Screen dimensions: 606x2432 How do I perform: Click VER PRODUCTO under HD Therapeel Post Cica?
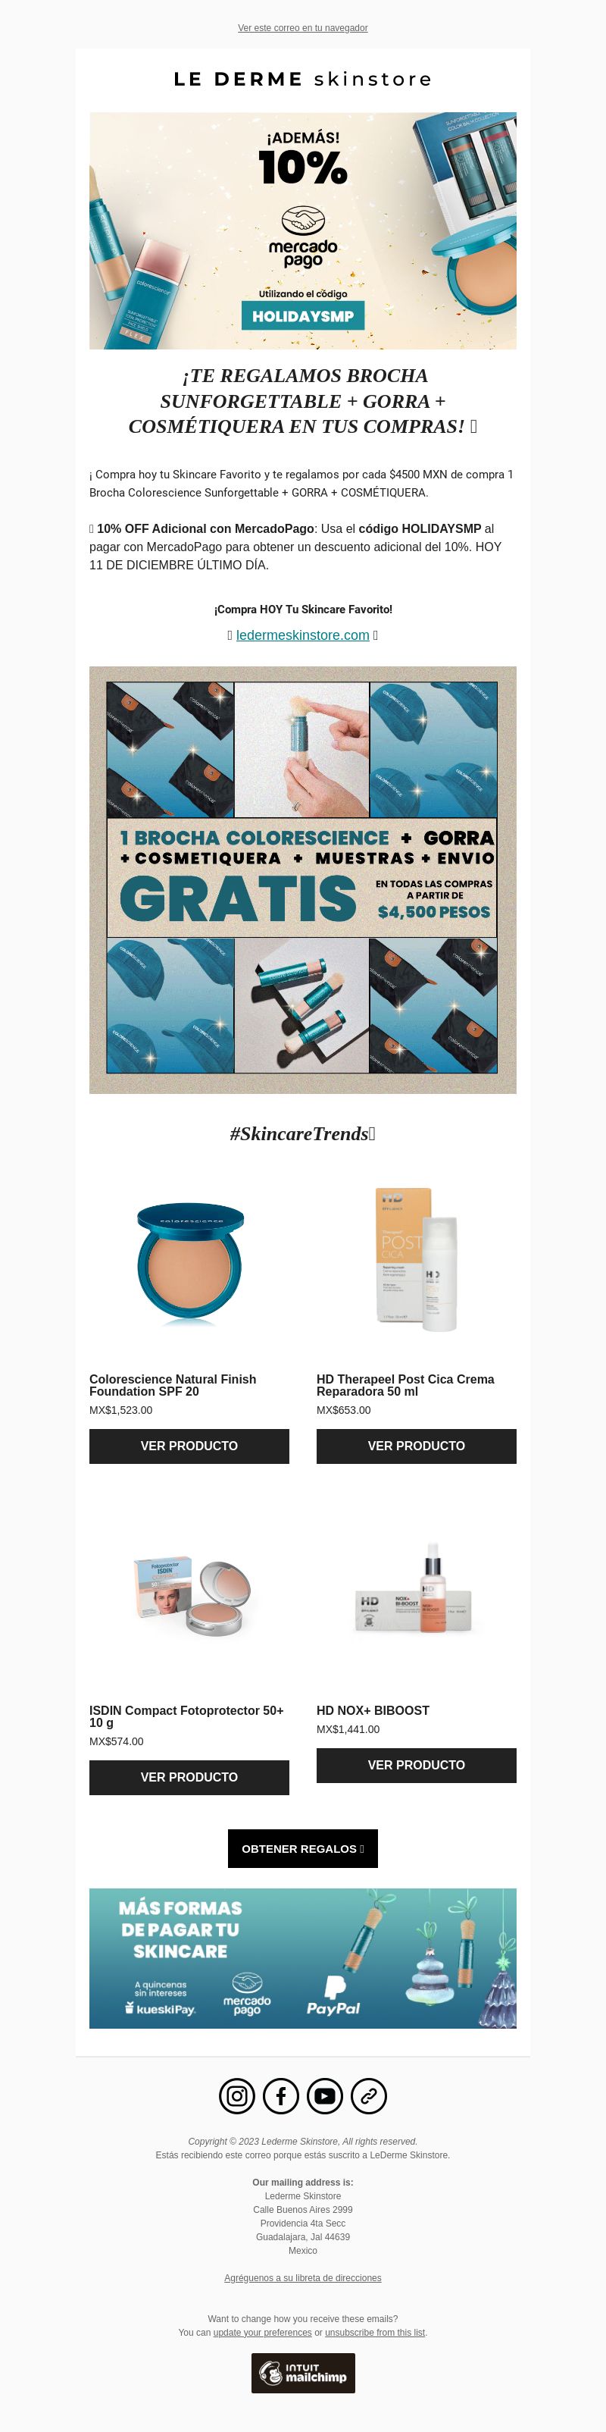(x=417, y=1446)
